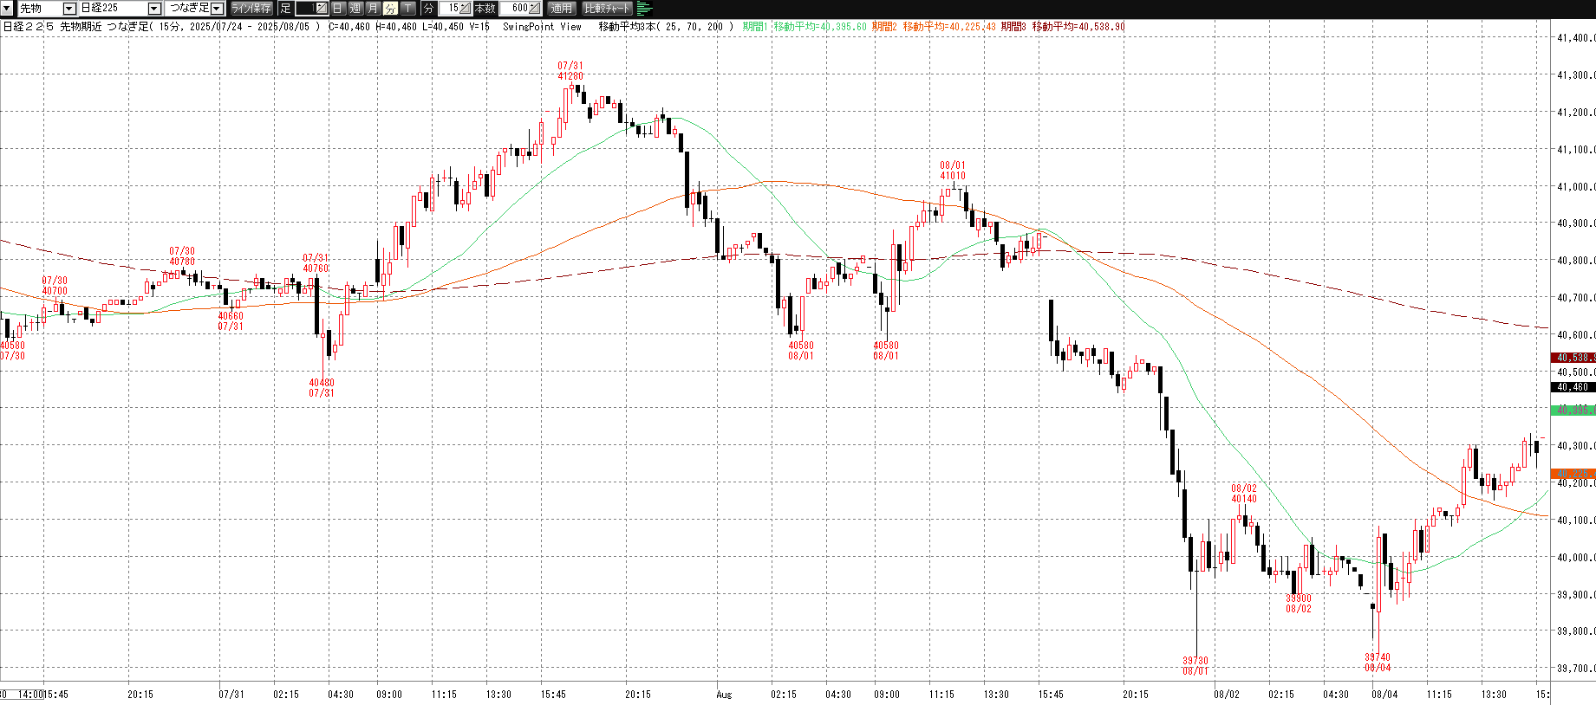Viewport: 1596px width, 705px height.
Task: Switch to daily (日) timeframe
Action: (x=338, y=9)
